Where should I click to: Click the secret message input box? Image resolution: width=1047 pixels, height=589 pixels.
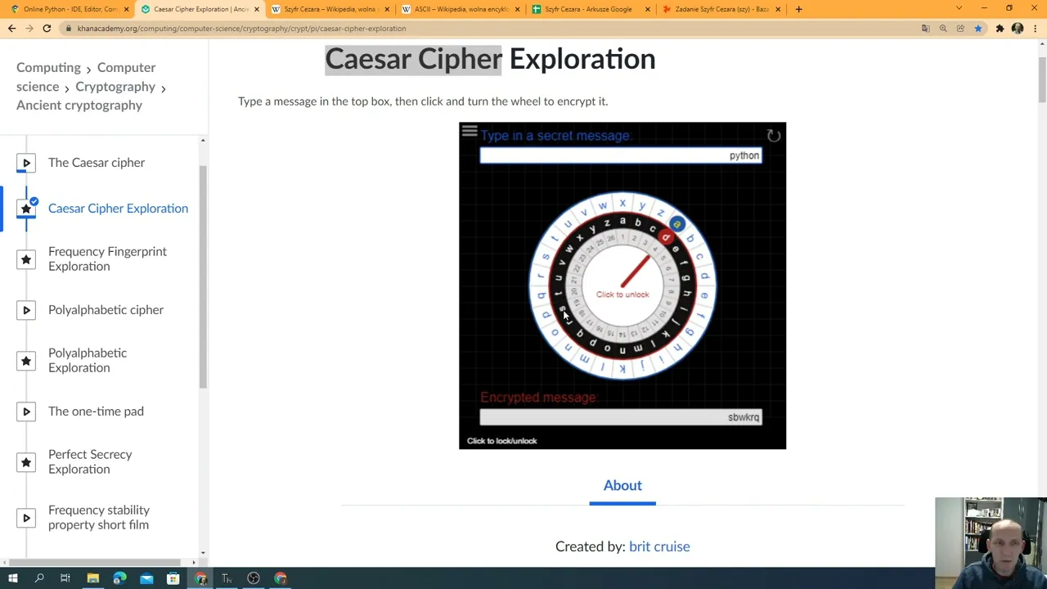620,155
